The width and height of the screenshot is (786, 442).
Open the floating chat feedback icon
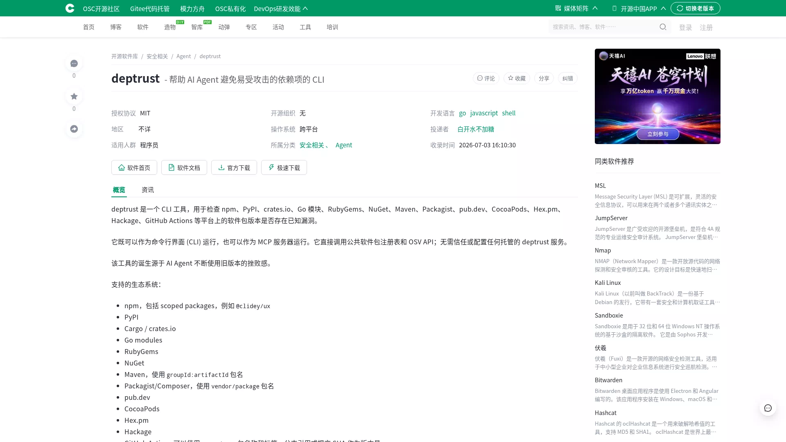click(x=768, y=408)
